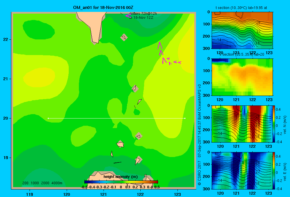The height and width of the screenshot is (197, 290).
Task: Click contour label '26' in the temperature section
Action: point(258,23)
